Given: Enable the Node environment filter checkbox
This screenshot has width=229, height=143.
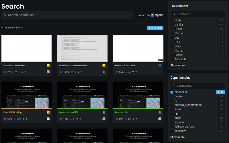Looking at the screenshot, I should click(172, 20).
